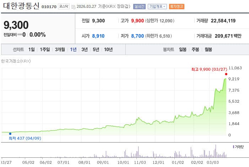
Task: Click the 코스닥 market badge
Action: [x=64, y=6]
